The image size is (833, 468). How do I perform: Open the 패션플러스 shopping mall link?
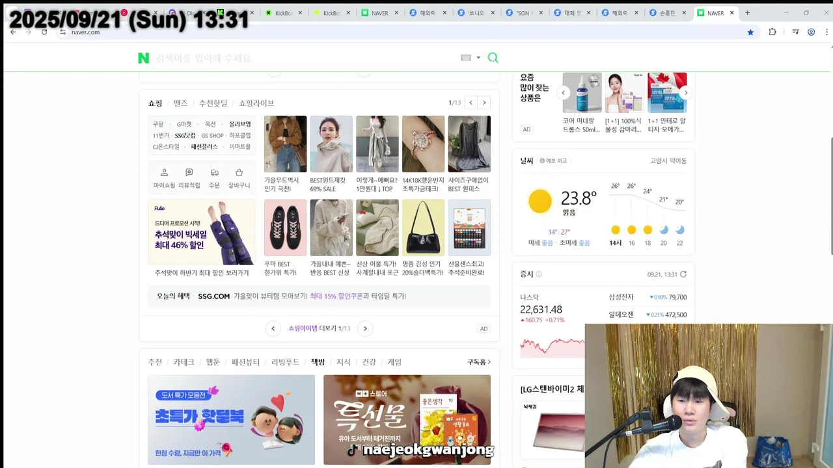point(204,147)
